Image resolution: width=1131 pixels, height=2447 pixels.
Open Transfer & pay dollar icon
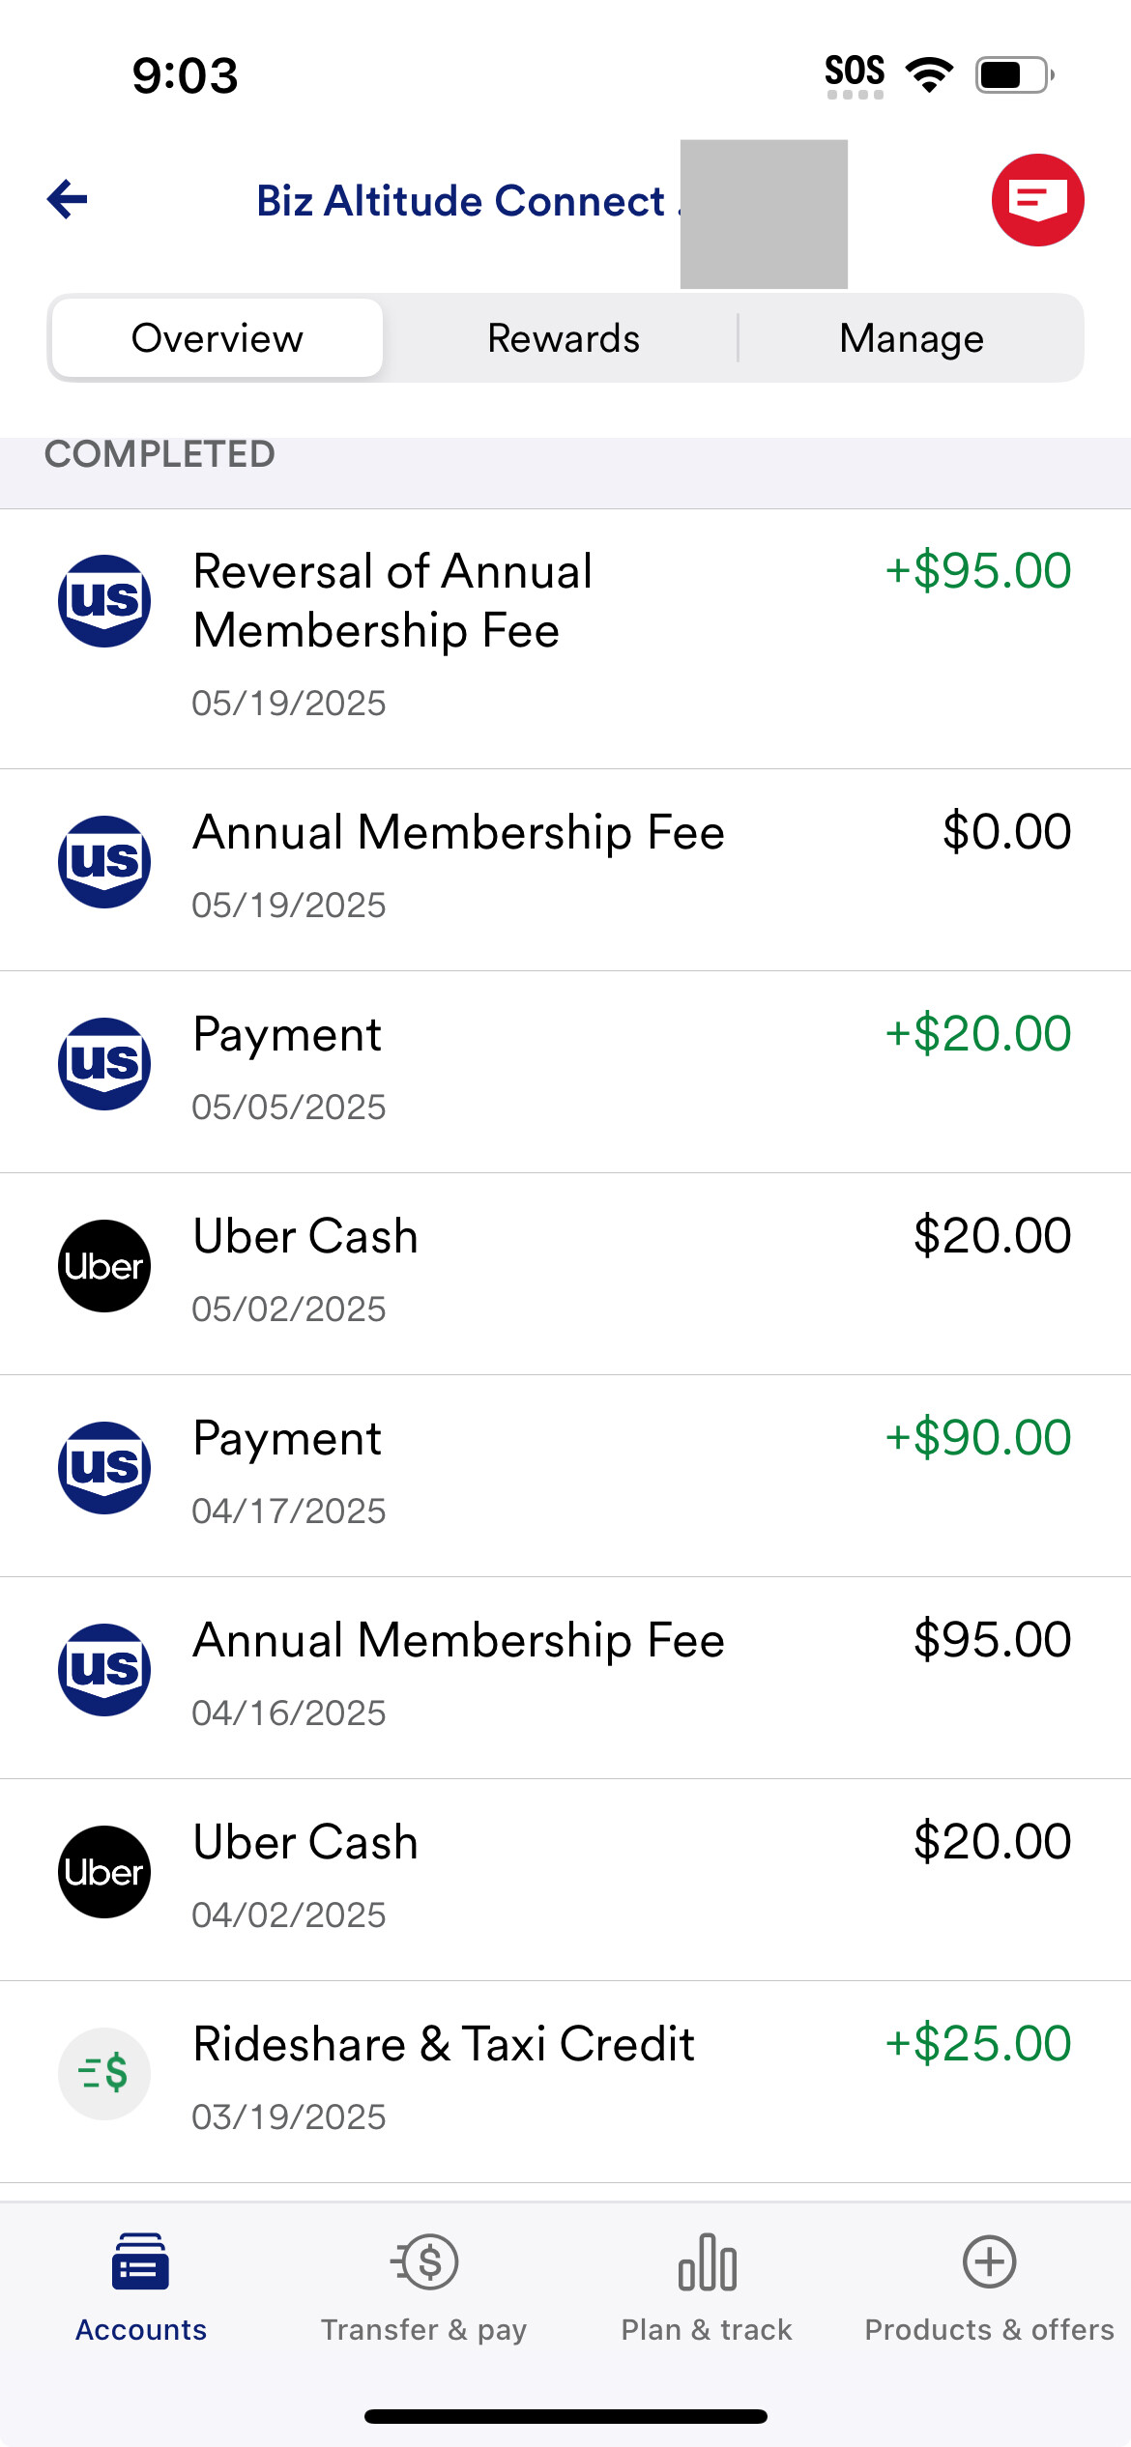tap(425, 2261)
